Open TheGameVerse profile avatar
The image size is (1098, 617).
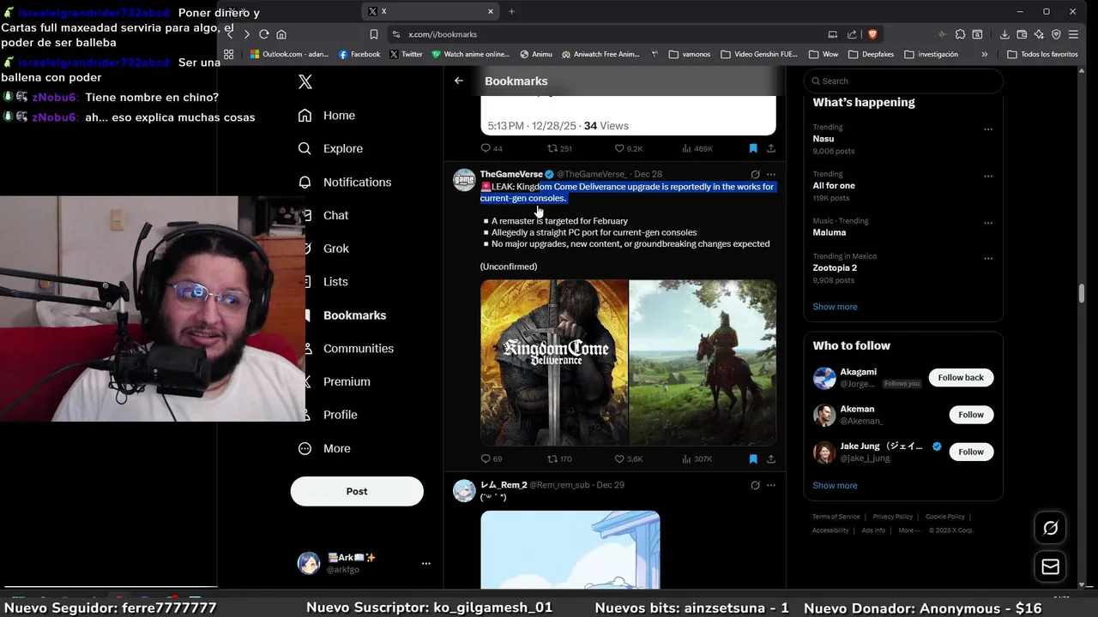coord(464,179)
